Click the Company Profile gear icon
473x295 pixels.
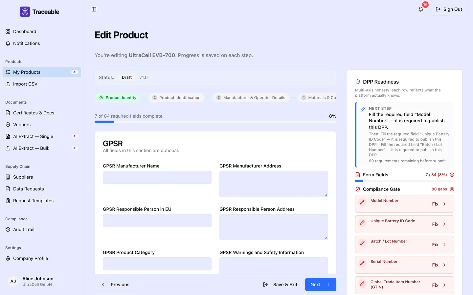8,258
